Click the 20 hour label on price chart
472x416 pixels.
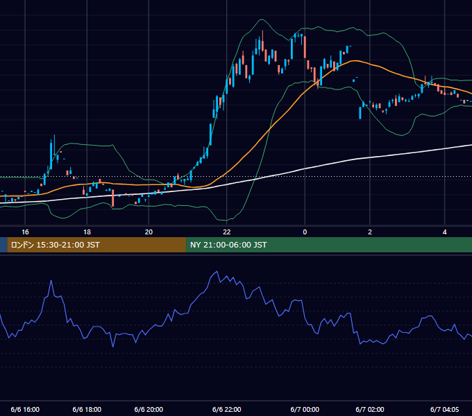(x=149, y=232)
